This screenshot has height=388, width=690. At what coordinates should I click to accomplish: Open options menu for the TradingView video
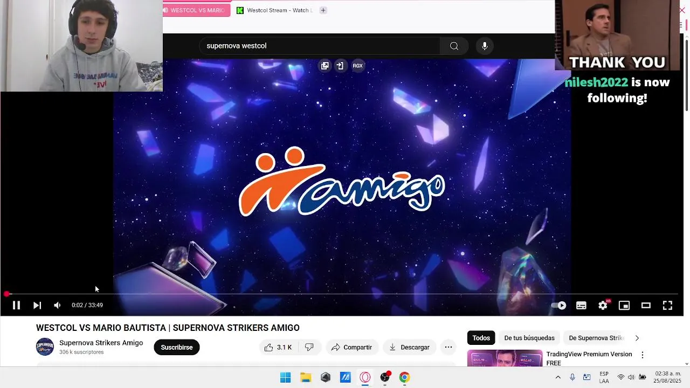point(642,355)
